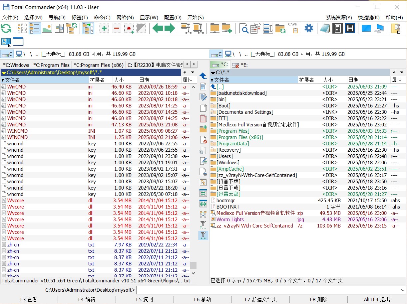Open the directory tree with sync arrows

click(x=72, y=28)
